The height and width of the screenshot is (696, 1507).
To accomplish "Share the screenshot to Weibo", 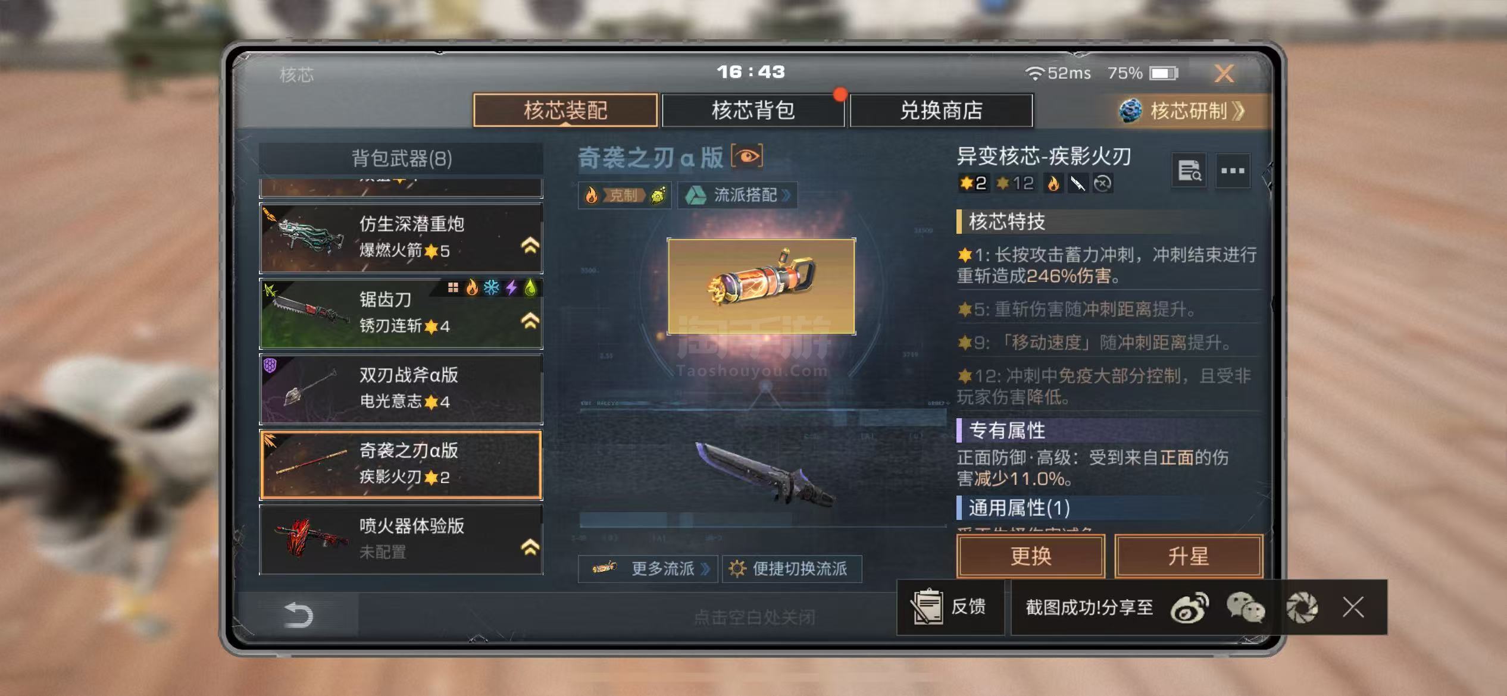I will (x=1189, y=607).
